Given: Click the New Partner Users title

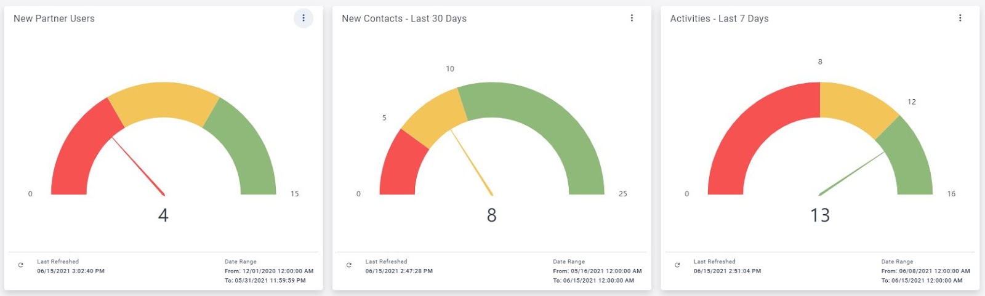Looking at the screenshot, I should [x=54, y=18].
